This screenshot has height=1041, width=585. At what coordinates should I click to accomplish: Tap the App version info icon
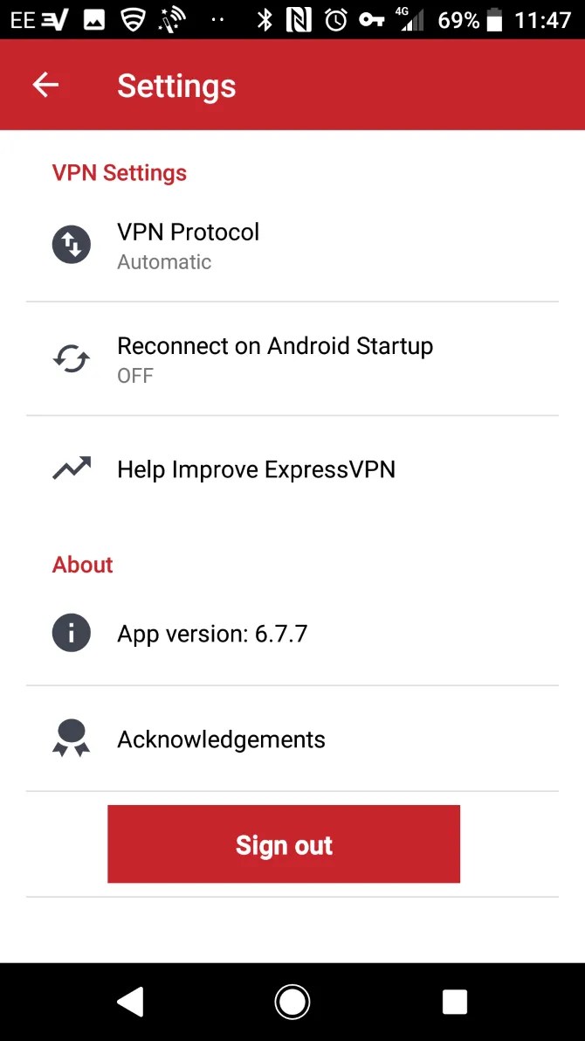point(71,633)
